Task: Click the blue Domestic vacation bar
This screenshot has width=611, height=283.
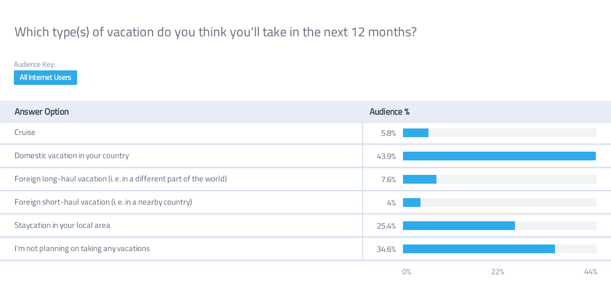Action: click(499, 156)
